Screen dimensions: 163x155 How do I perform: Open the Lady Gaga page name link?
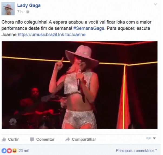coord(29,5)
